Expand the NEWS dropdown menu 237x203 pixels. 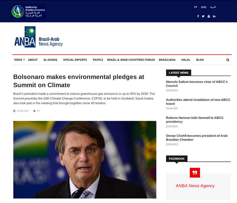[19, 60]
